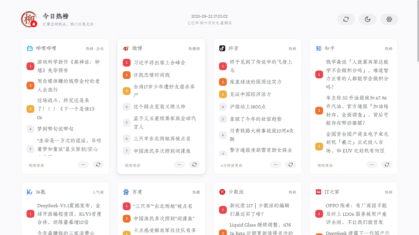Click the 6分钟前更新 status on 抖音
Screen dimensions: 419x235
[x=232, y=165]
